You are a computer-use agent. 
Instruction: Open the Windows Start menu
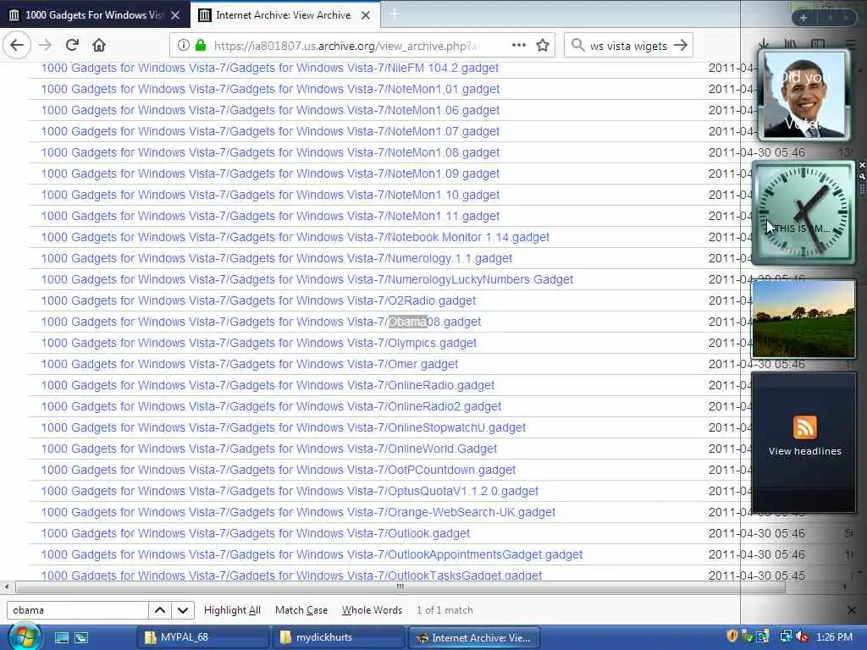[23, 636]
